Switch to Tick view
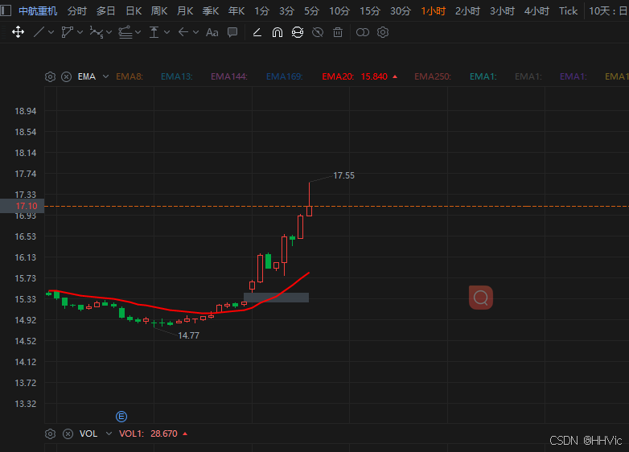Viewport: 629px width, 452px height. coord(568,10)
